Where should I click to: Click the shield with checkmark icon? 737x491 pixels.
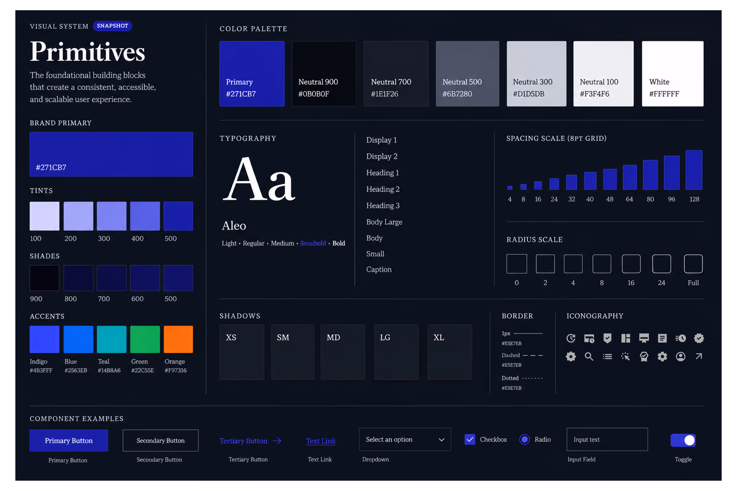[607, 338]
